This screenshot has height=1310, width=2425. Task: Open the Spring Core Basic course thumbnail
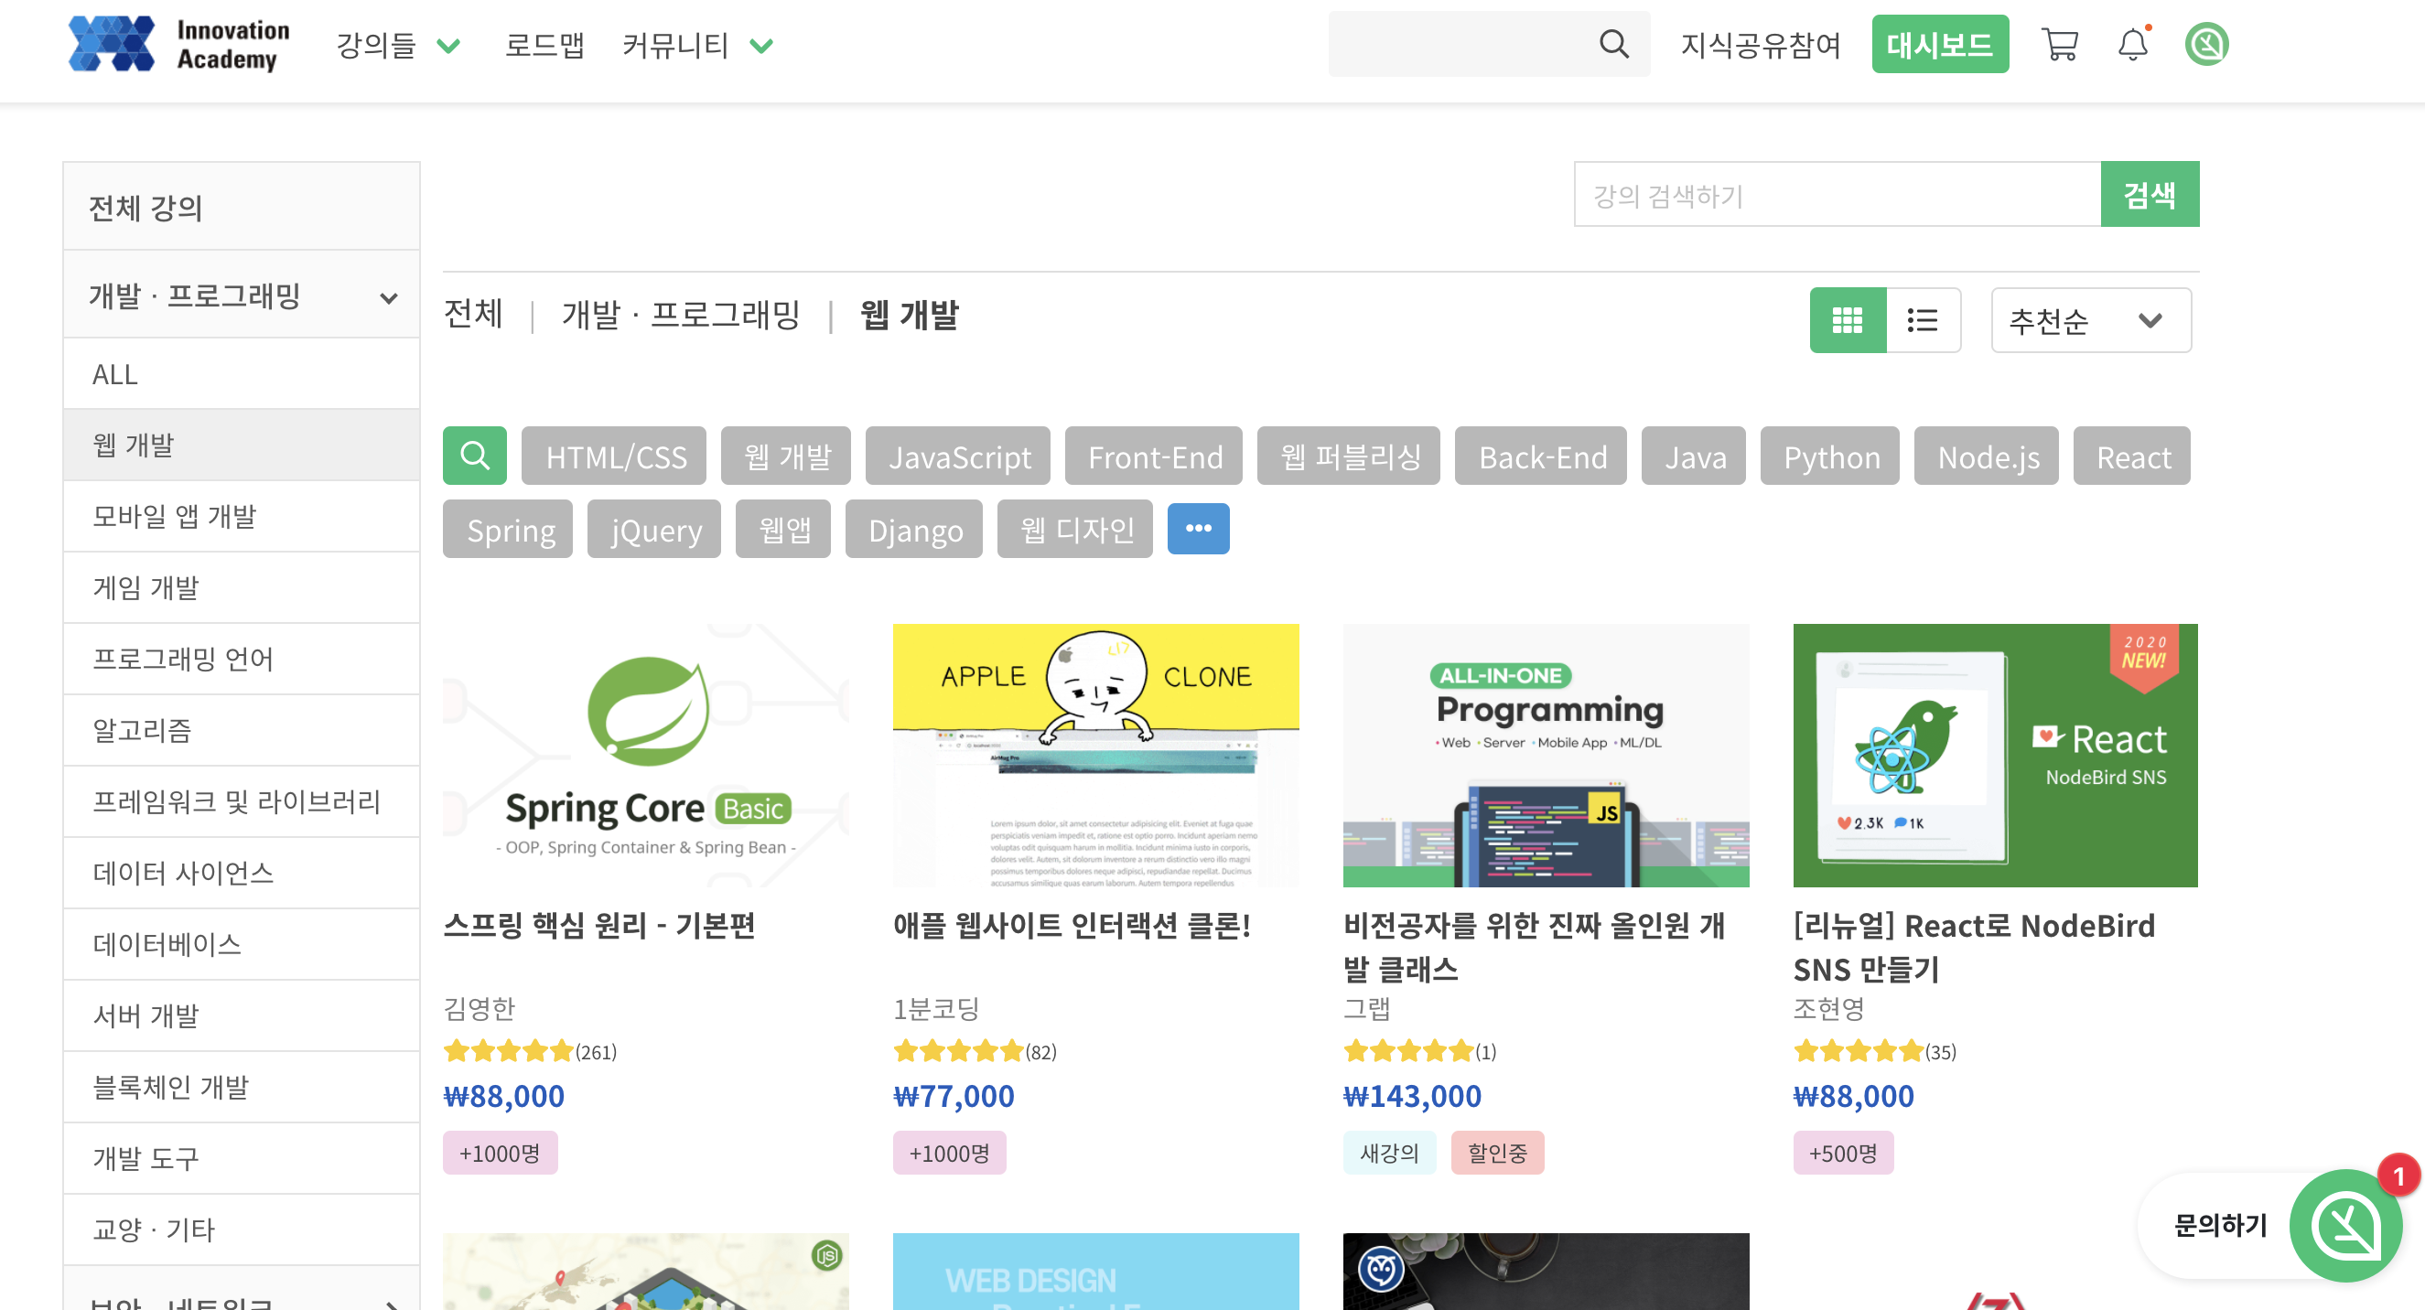(645, 755)
